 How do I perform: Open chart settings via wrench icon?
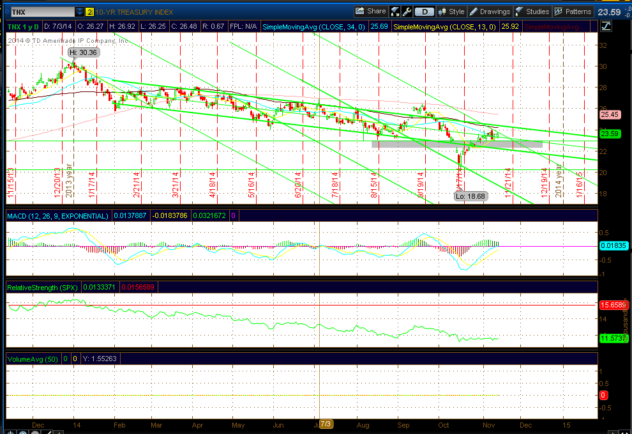[x=407, y=12]
